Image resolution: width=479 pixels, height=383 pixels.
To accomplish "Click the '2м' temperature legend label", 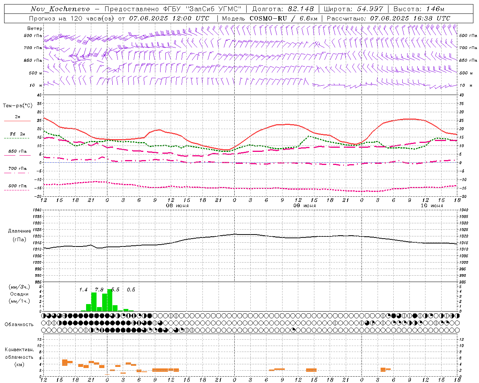I will 18,117.
